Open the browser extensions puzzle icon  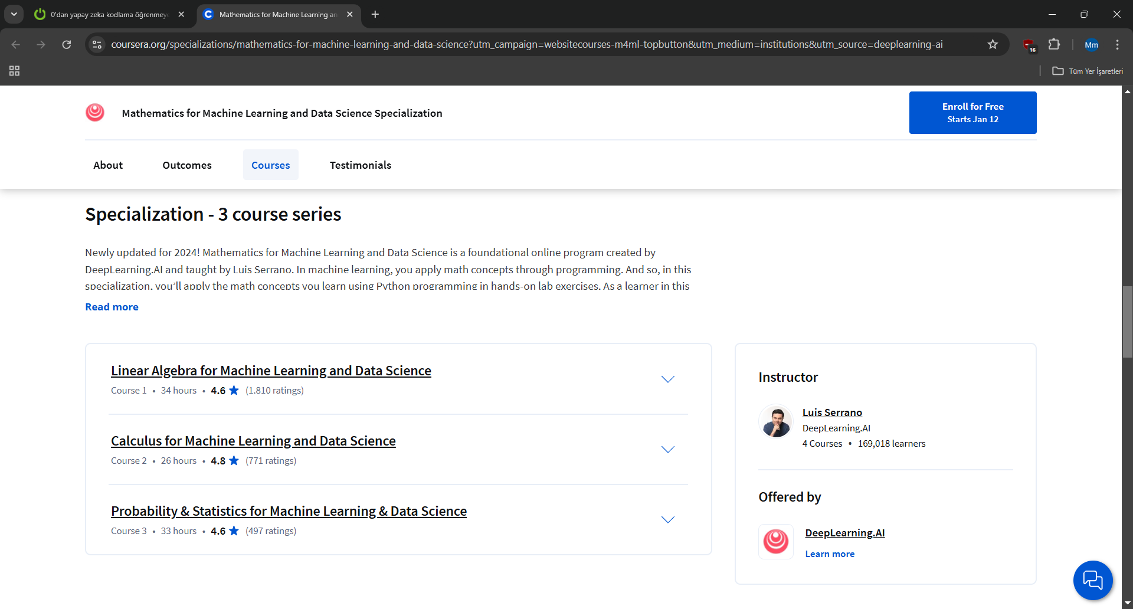[x=1054, y=44]
